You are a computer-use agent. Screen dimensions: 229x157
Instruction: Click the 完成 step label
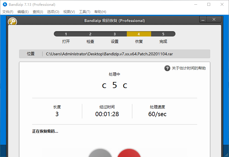[x=163, y=41]
